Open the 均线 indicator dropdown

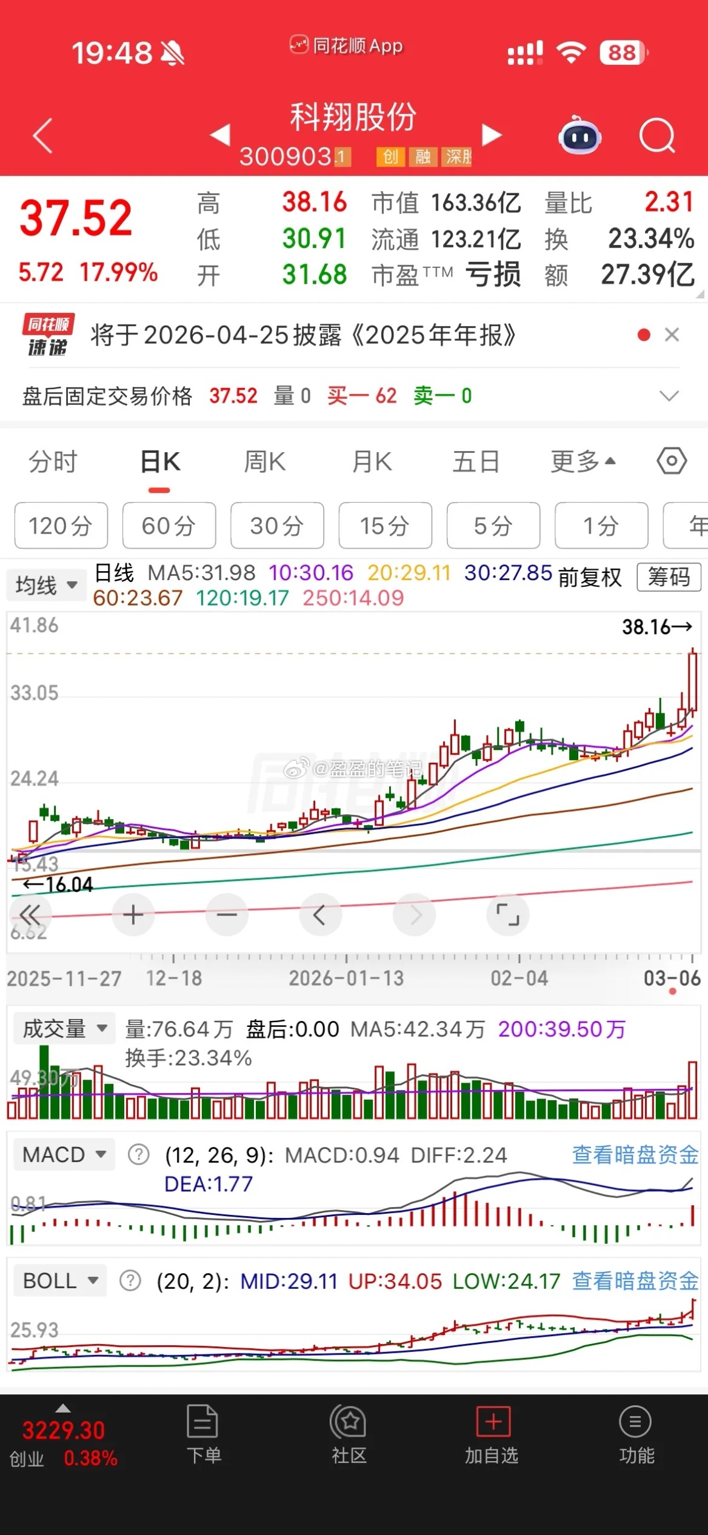[47, 586]
